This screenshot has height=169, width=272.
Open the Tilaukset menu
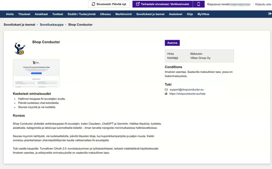tap(24, 14)
